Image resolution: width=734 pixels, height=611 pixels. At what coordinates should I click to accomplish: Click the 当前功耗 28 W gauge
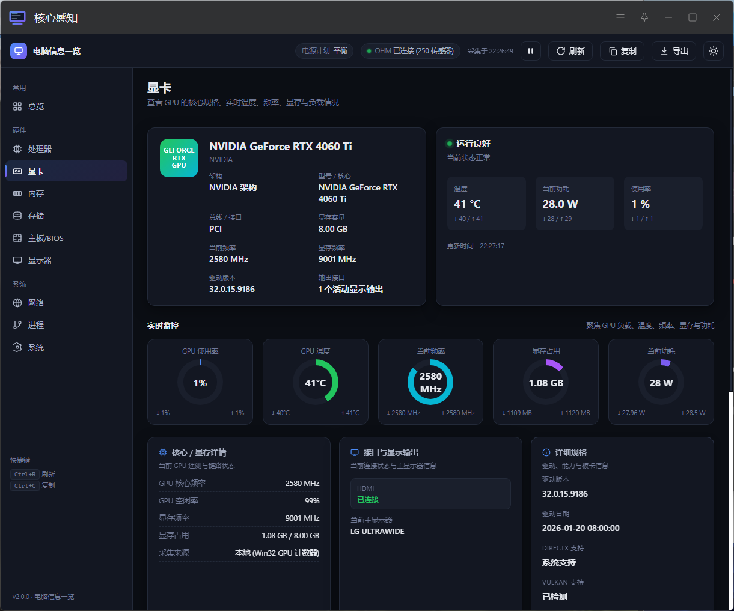661,382
